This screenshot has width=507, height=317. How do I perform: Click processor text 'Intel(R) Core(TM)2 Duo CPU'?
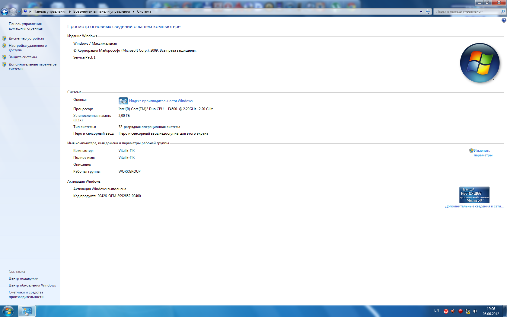[141, 109]
